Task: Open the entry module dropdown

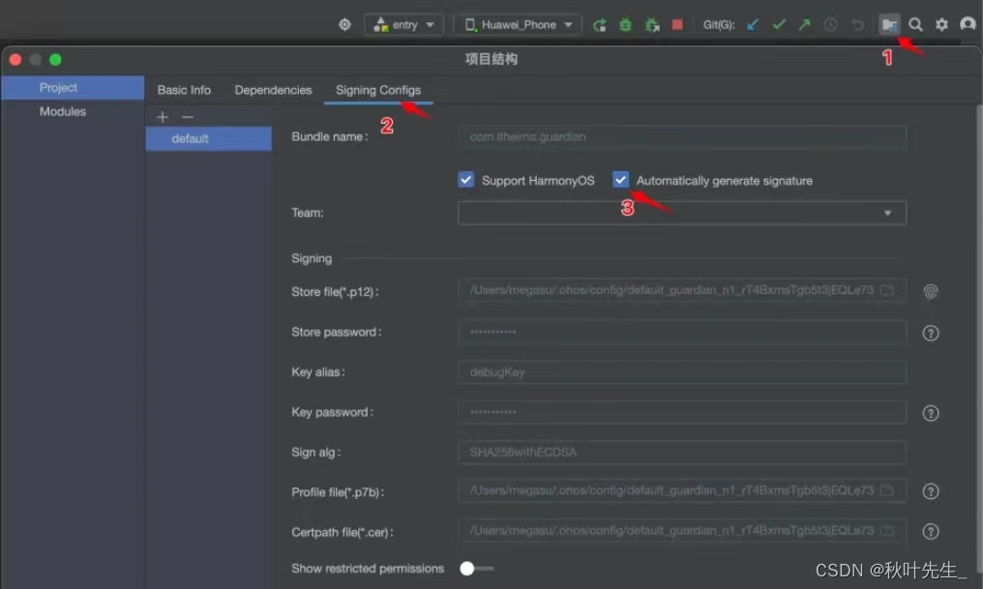Action: [403, 24]
